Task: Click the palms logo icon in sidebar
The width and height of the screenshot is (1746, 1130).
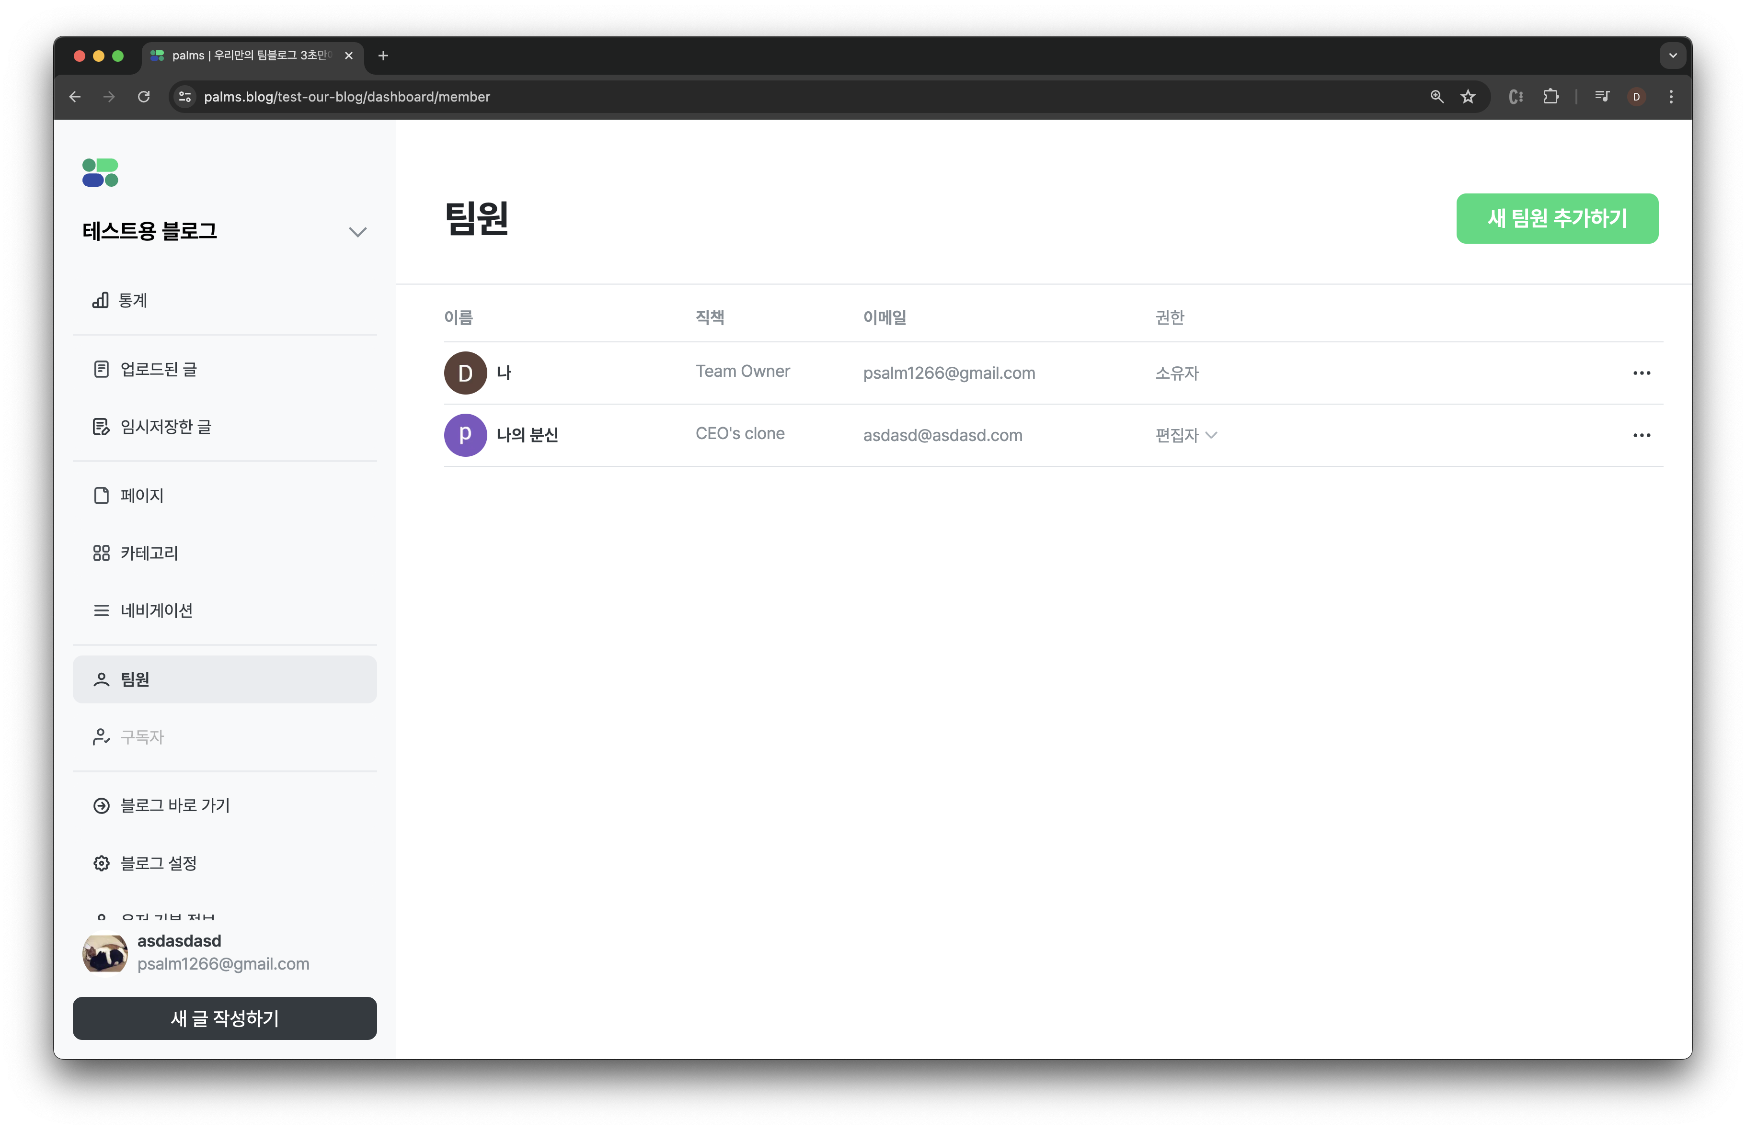Action: [100, 173]
